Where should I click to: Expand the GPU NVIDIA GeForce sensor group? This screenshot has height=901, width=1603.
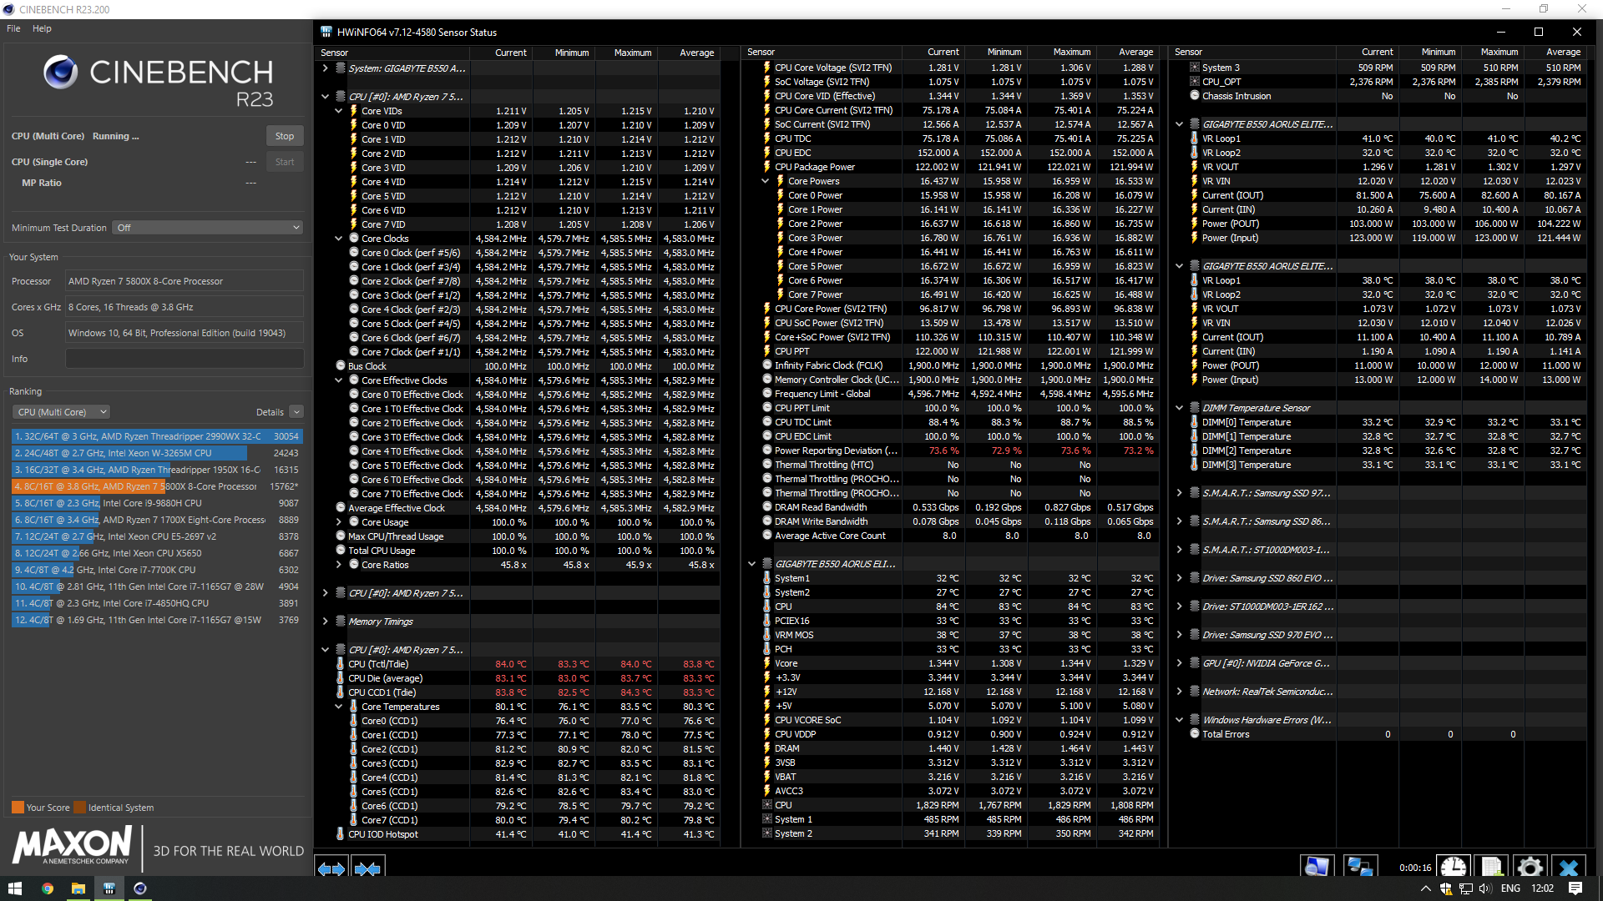tap(1179, 663)
